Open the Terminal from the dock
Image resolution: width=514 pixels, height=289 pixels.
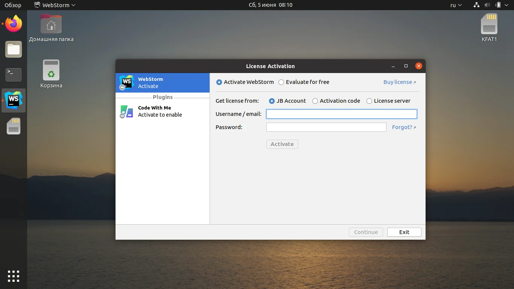(14, 75)
